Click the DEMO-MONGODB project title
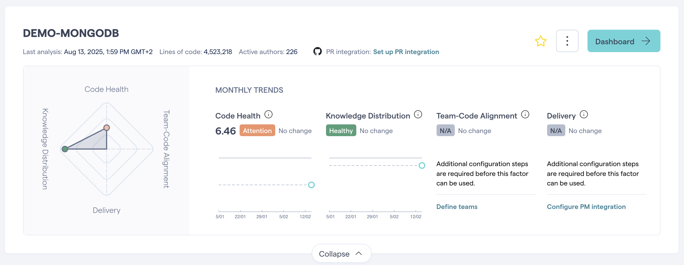The width and height of the screenshot is (684, 265). click(x=70, y=33)
